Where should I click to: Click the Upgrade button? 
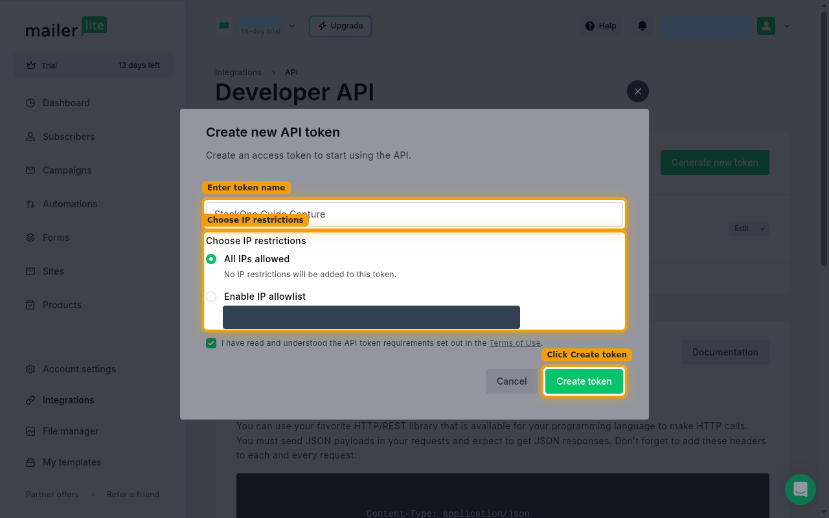tap(340, 26)
